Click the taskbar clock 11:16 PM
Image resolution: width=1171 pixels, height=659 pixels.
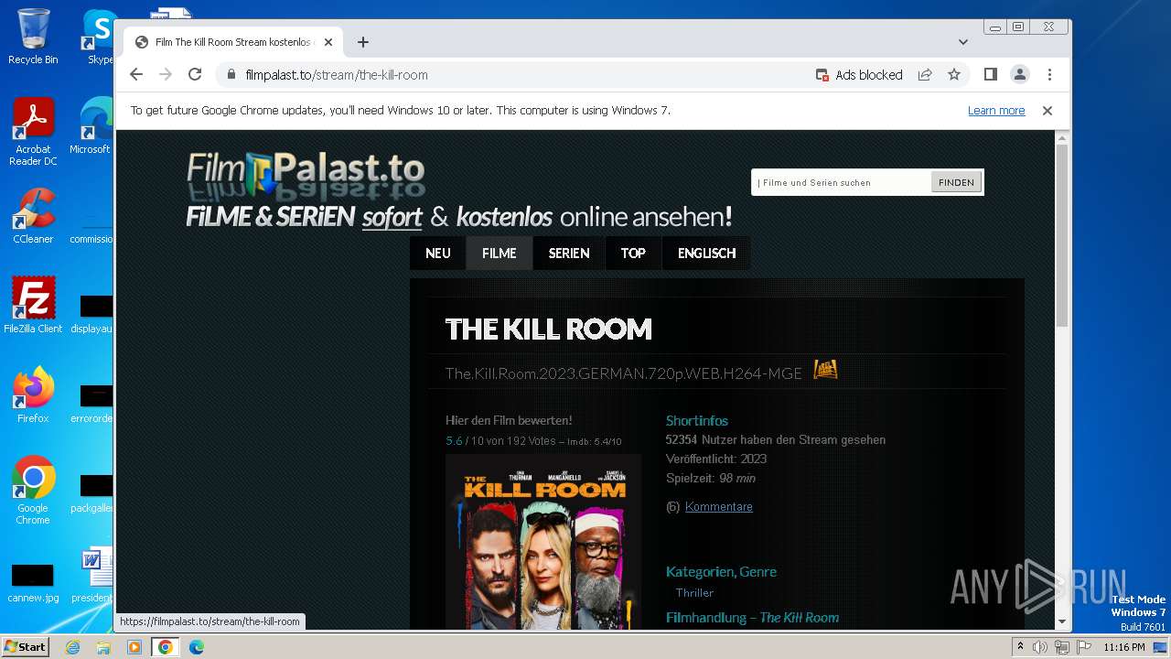click(1124, 647)
